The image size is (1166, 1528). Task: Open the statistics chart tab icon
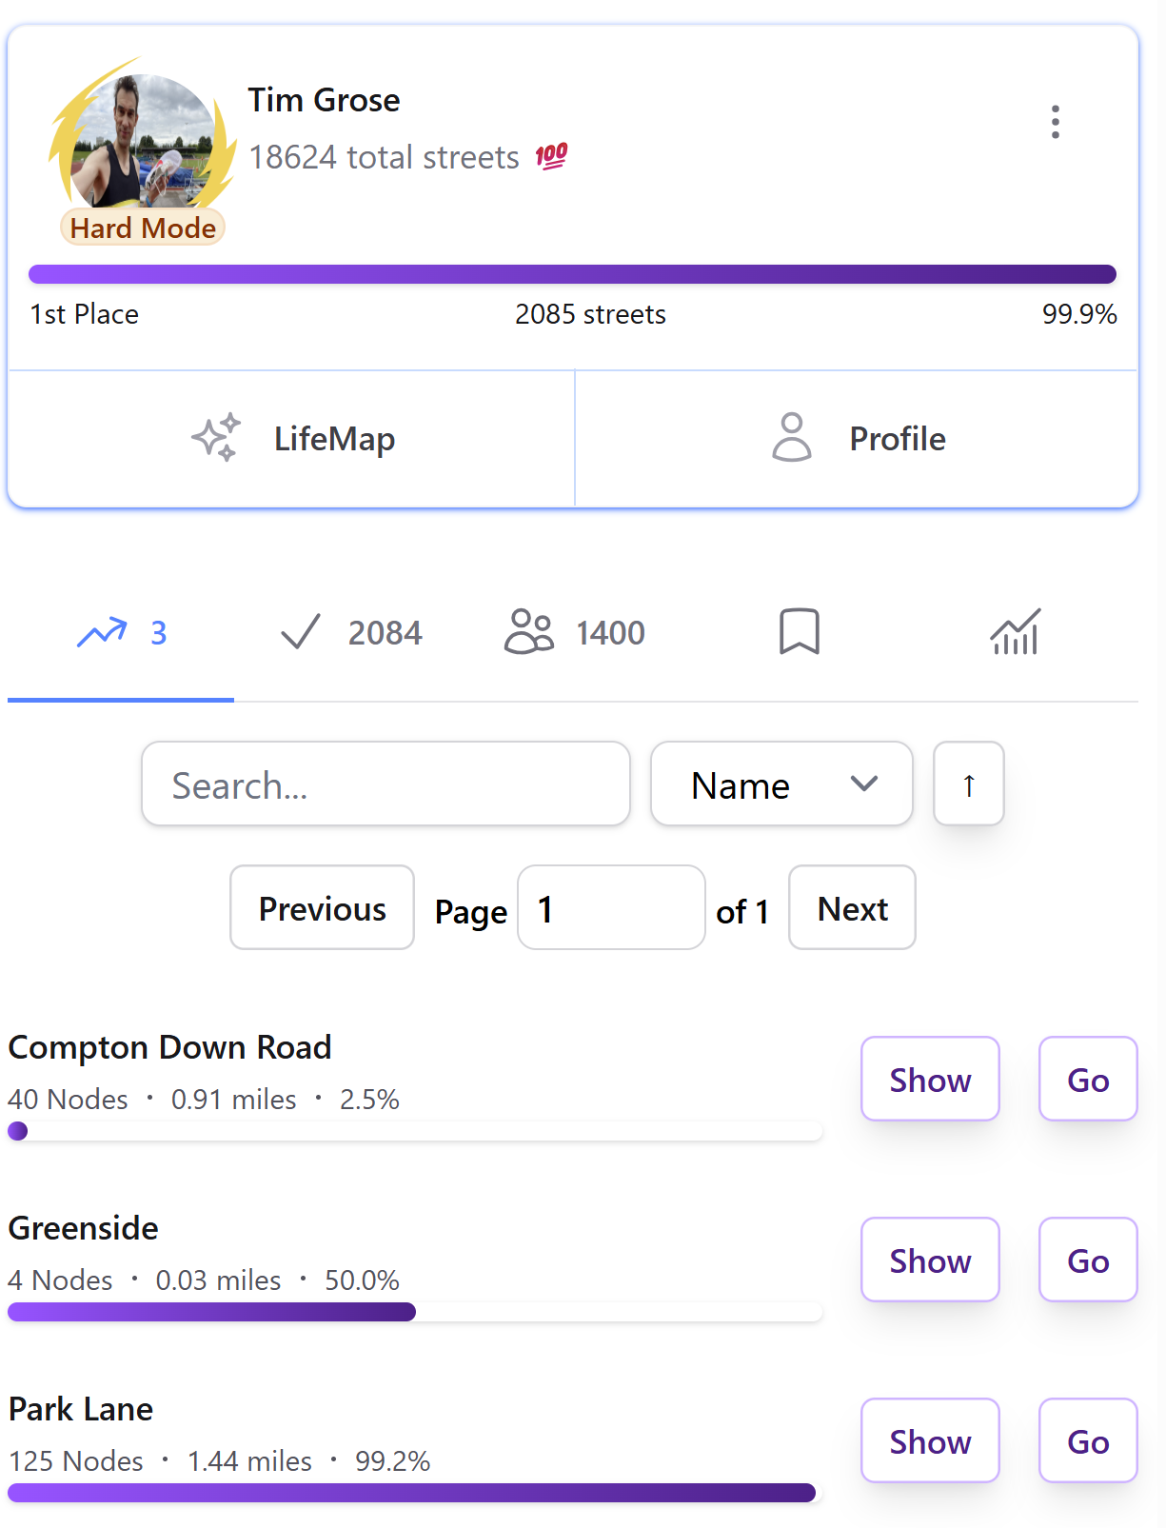[x=1015, y=632]
